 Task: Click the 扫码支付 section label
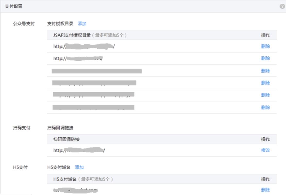pos(22,128)
